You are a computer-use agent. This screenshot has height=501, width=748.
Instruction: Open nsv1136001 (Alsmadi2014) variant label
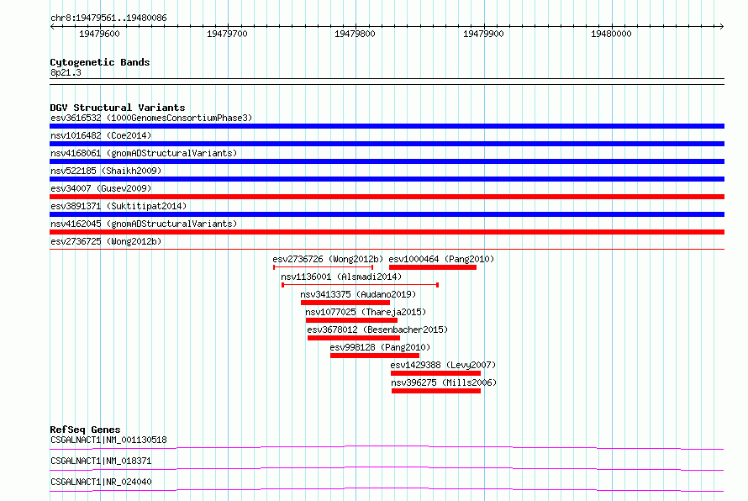click(x=341, y=277)
